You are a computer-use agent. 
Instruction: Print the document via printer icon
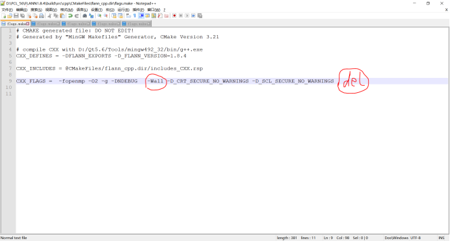pyautogui.click(x=42, y=16)
